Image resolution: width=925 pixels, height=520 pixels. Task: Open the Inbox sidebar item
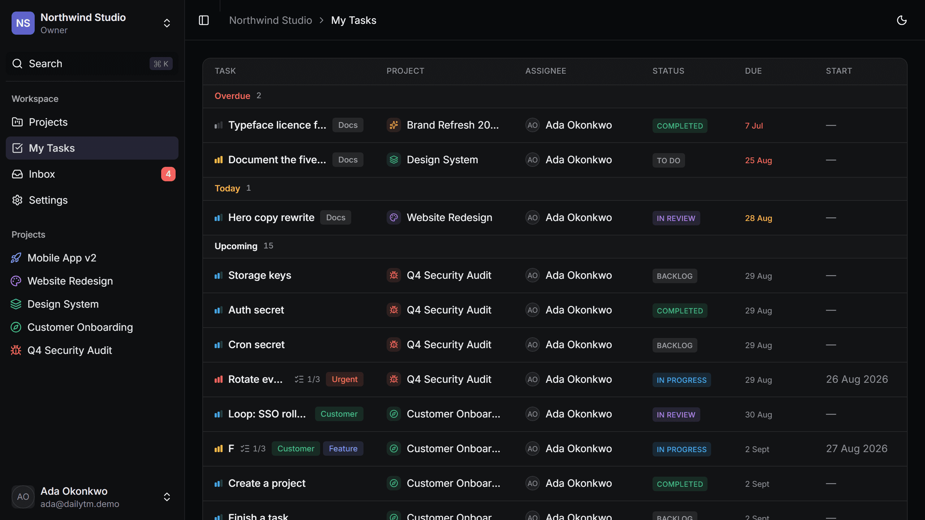pyautogui.click(x=92, y=174)
